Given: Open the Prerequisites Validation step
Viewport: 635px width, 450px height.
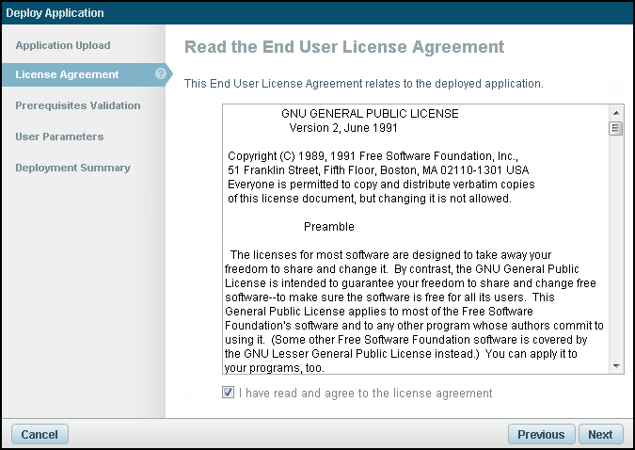Looking at the screenshot, I should 78,105.
